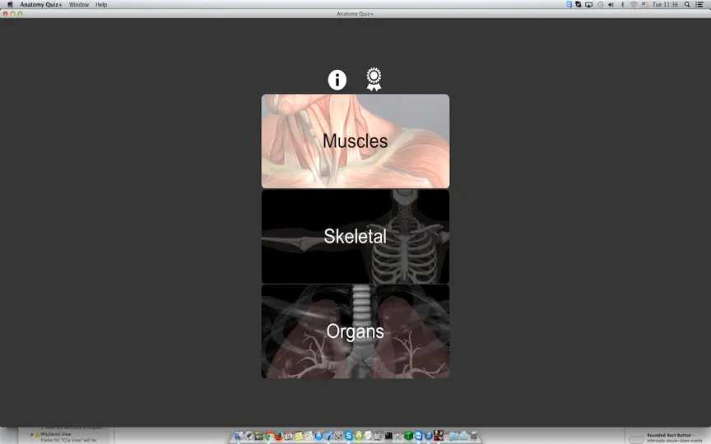
Task: Open the Launchpad rocket icon in Dock
Action: (x=249, y=436)
